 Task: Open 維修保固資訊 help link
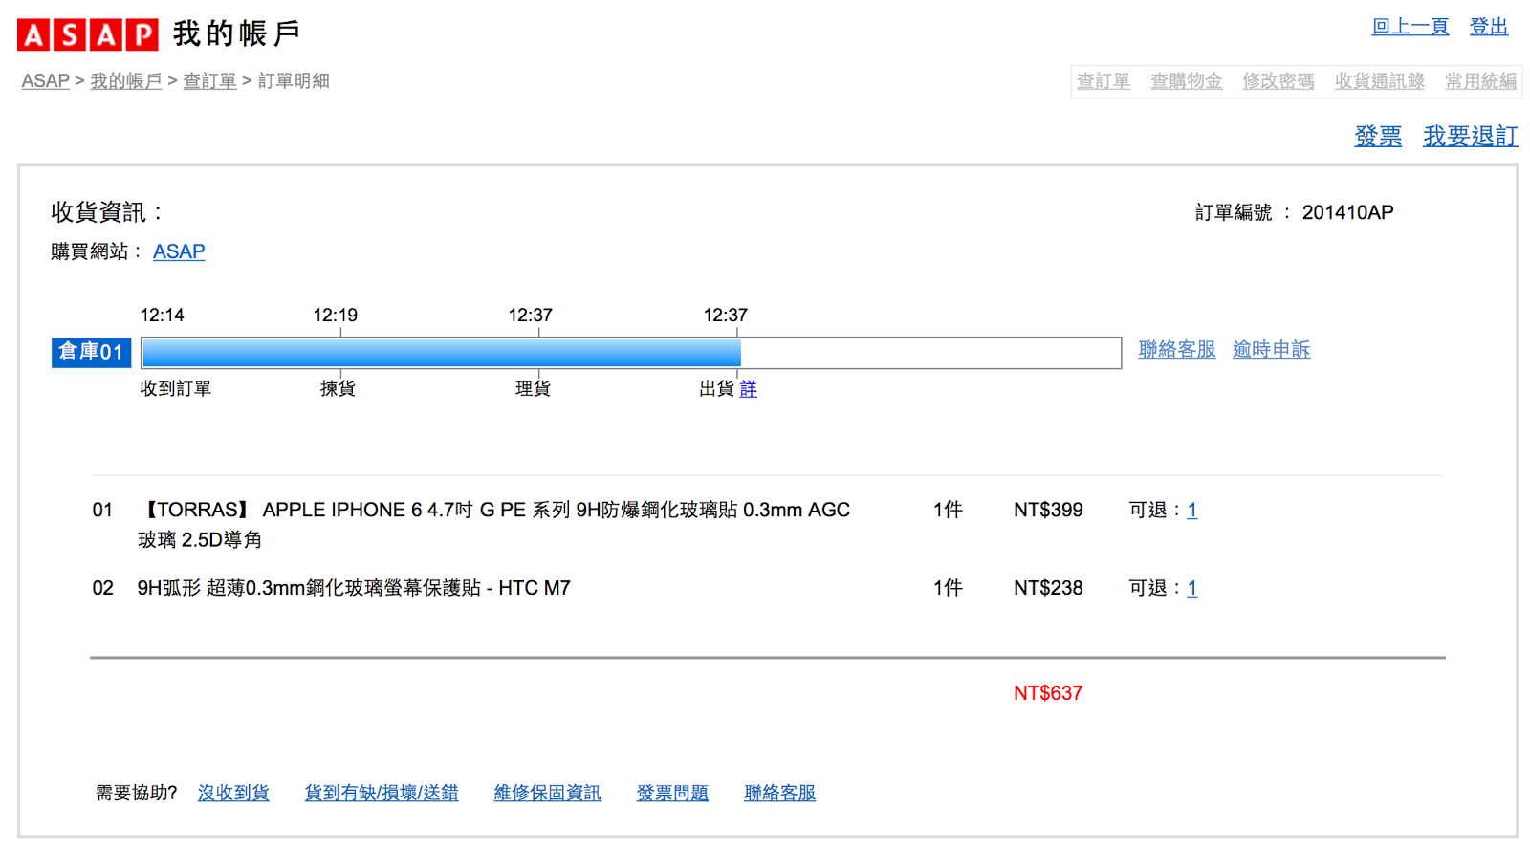tap(547, 793)
